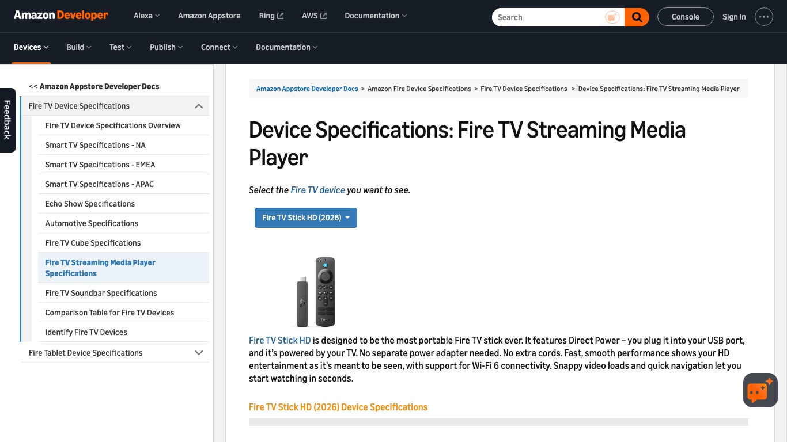This screenshot has height=442, width=787.
Task: Click the orange search magnifier button
Action: coord(637,17)
